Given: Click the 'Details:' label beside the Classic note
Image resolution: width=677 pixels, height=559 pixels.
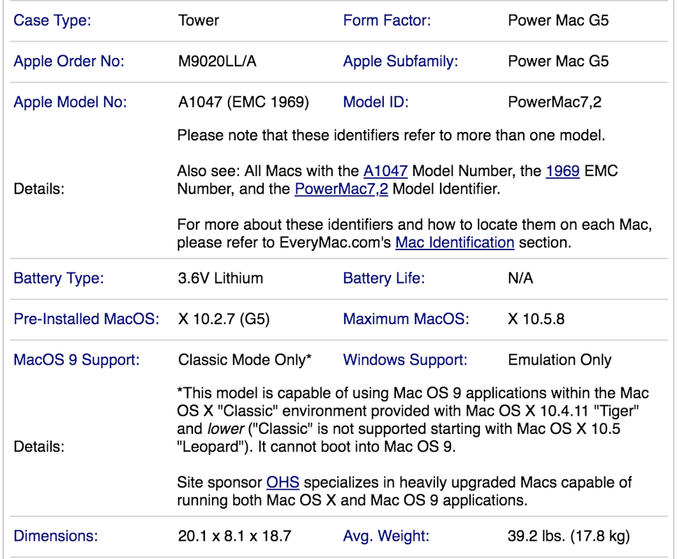Looking at the screenshot, I should [39, 447].
